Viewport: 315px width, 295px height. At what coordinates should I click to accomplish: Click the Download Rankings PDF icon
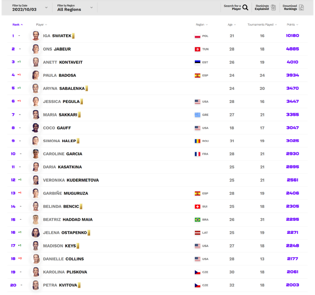pos(301,7)
